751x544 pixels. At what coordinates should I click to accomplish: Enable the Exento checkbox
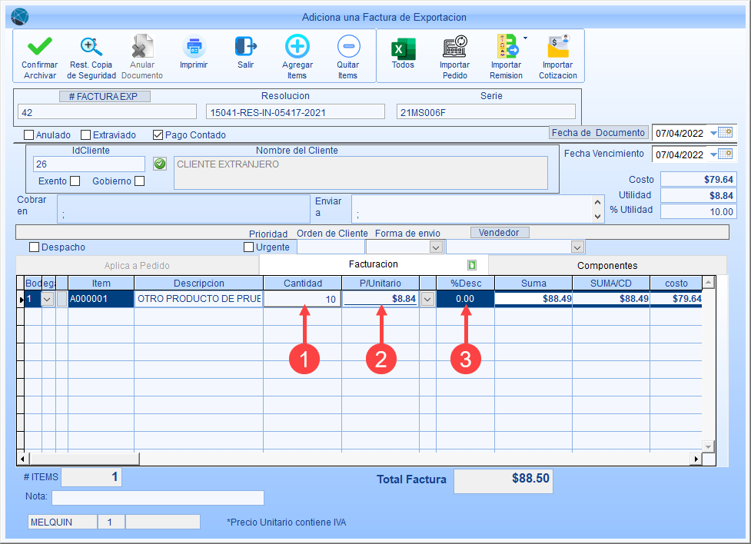pos(75,181)
